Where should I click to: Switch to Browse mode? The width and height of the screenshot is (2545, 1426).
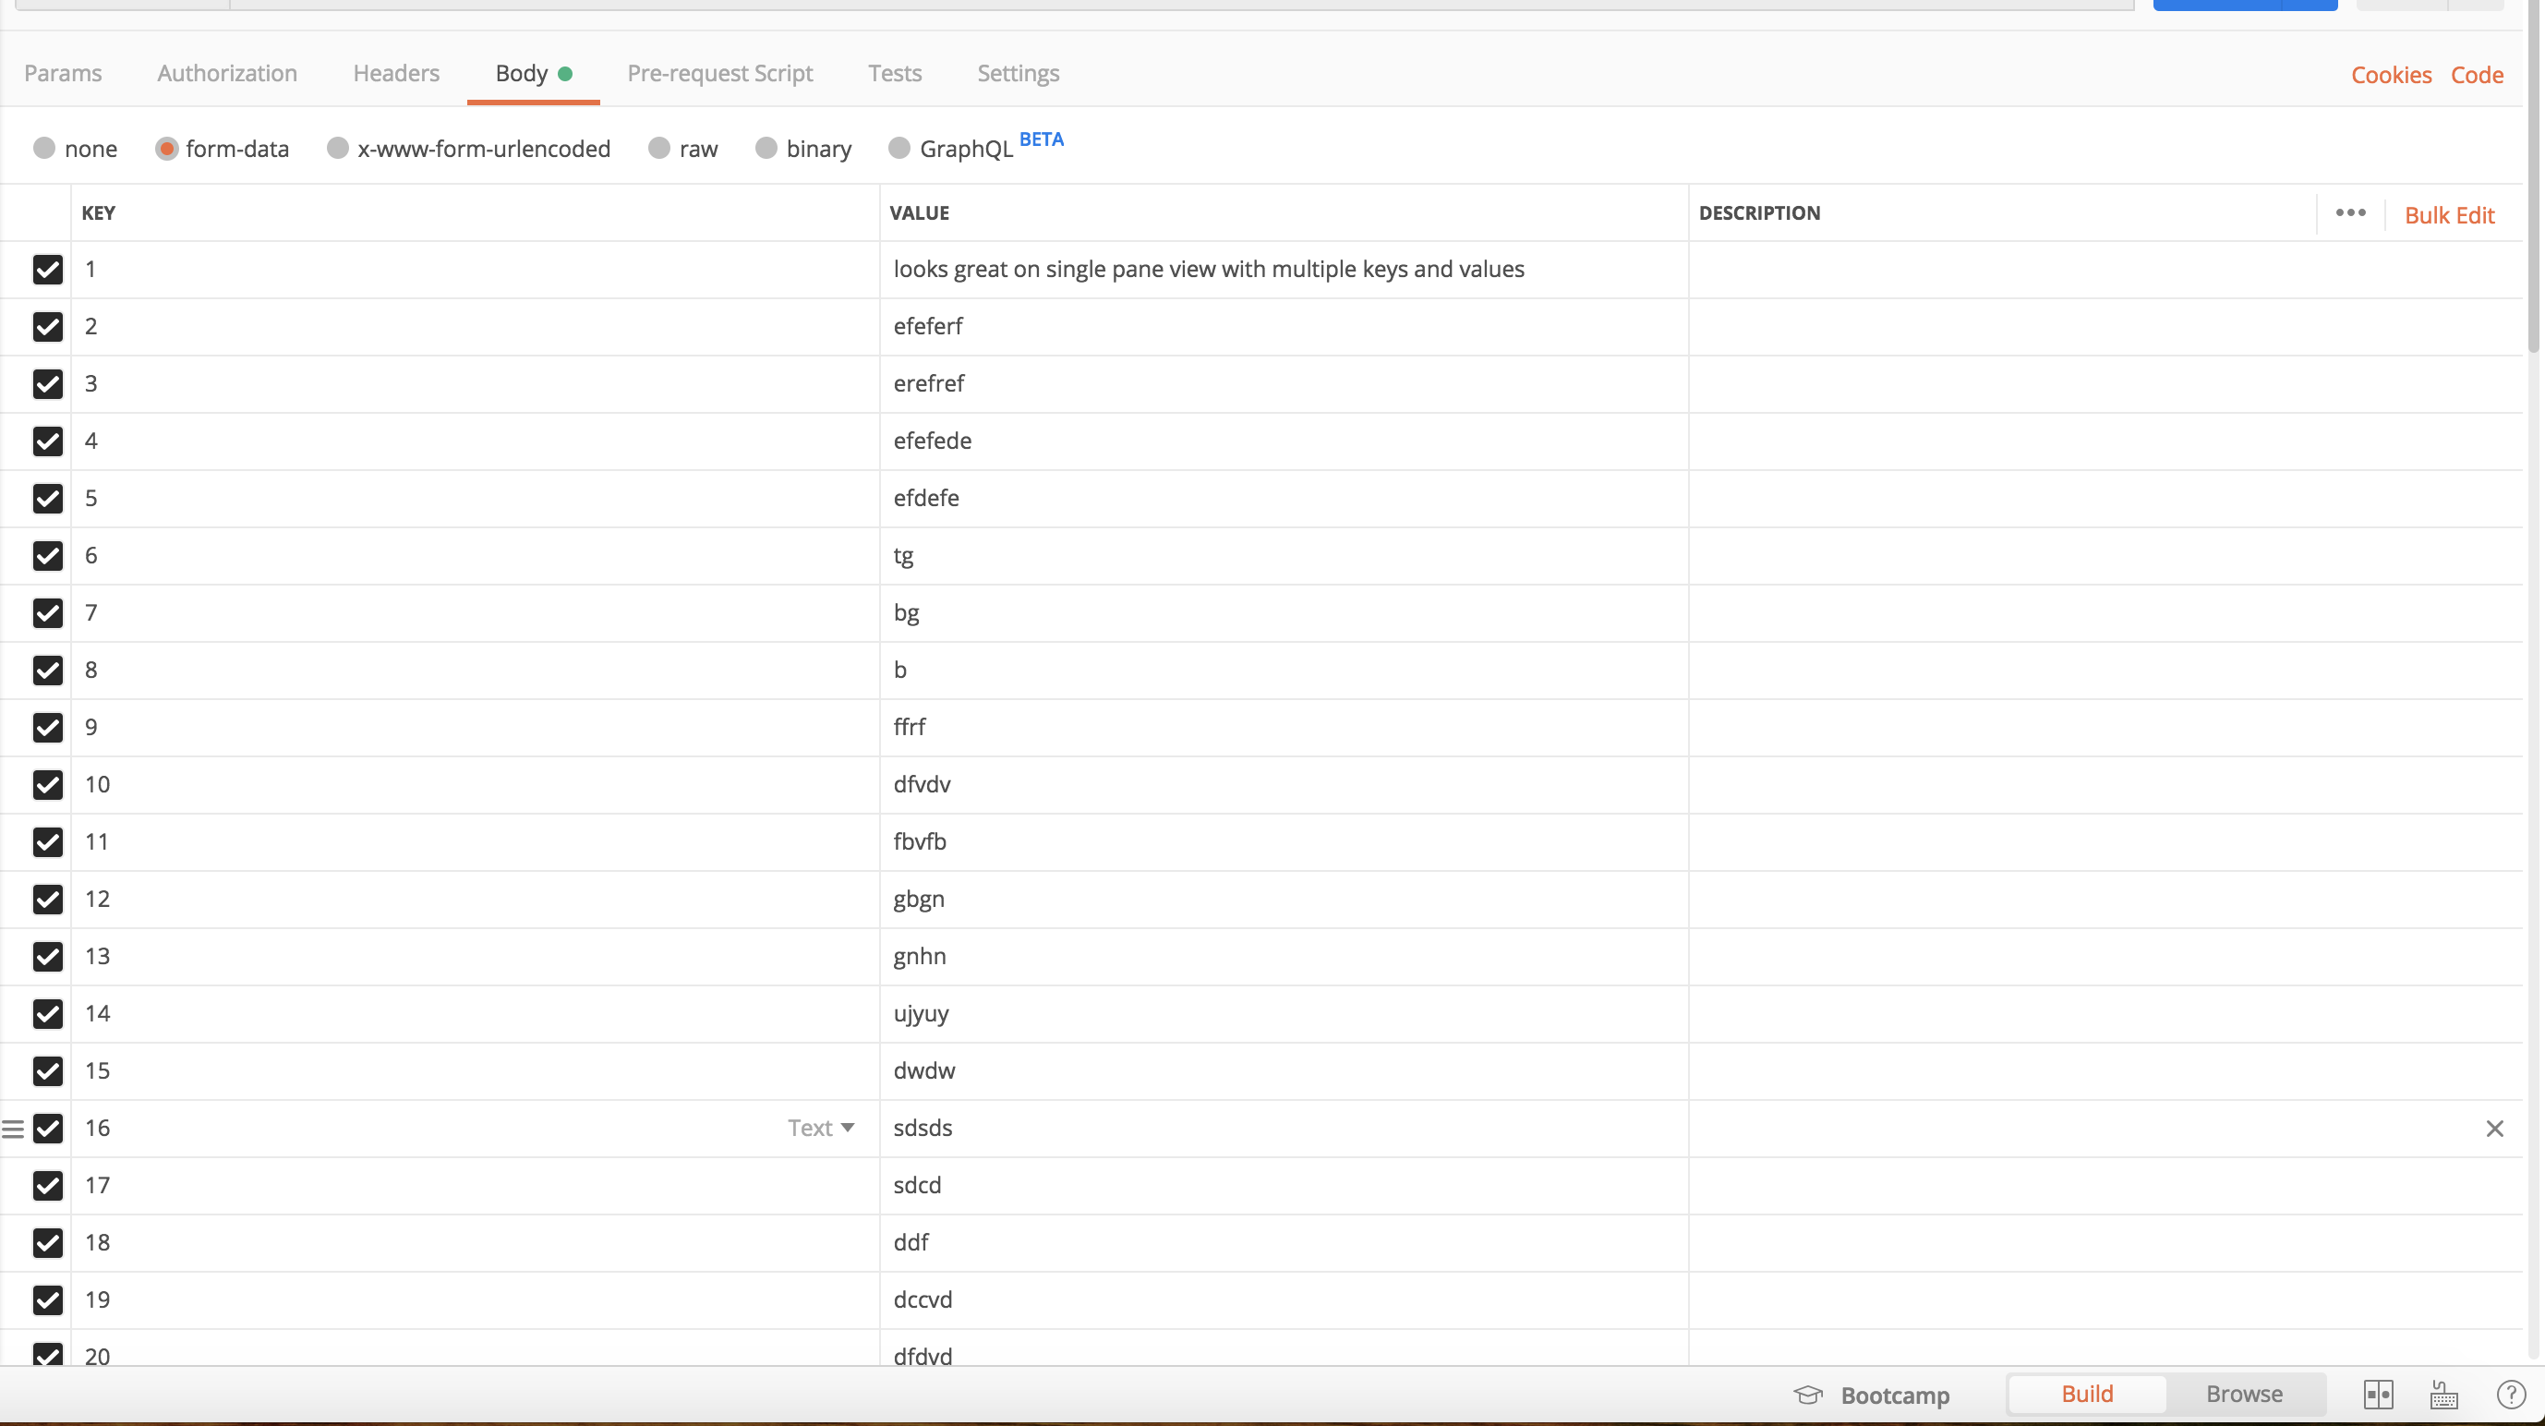(2243, 1394)
